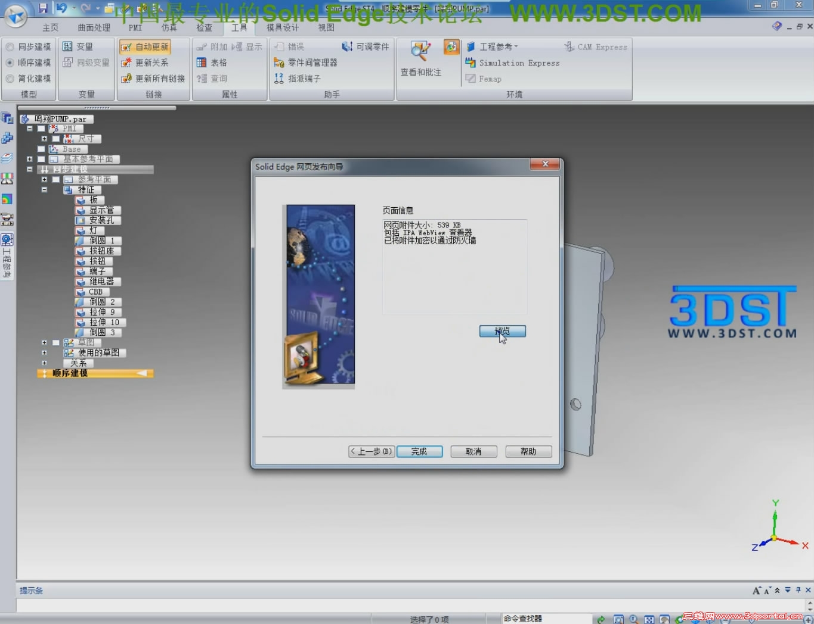The image size is (814, 624).
Task: Select the 继电器 feature in tree
Action: pyautogui.click(x=98, y=282)
